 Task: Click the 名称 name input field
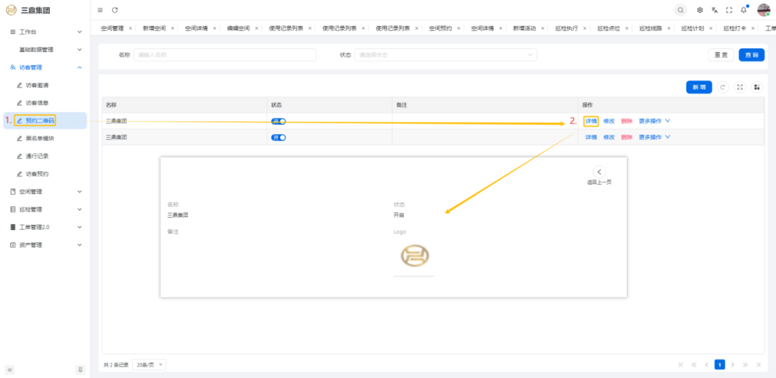[x=224, y=55]
